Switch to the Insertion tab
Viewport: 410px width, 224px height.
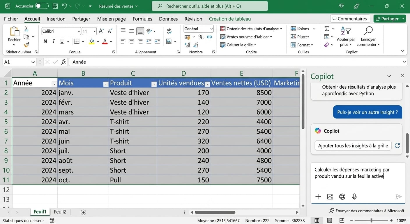pos(56,19)
